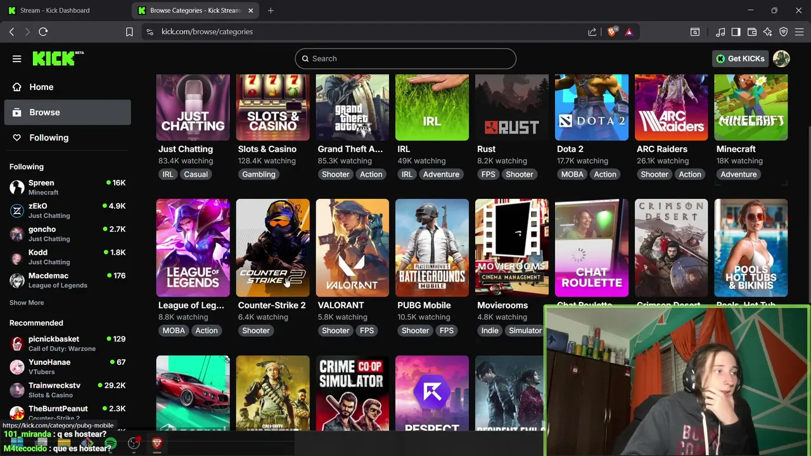
Task: Select Gambling tag under Slots & Casino
Action: coord(259,174)
